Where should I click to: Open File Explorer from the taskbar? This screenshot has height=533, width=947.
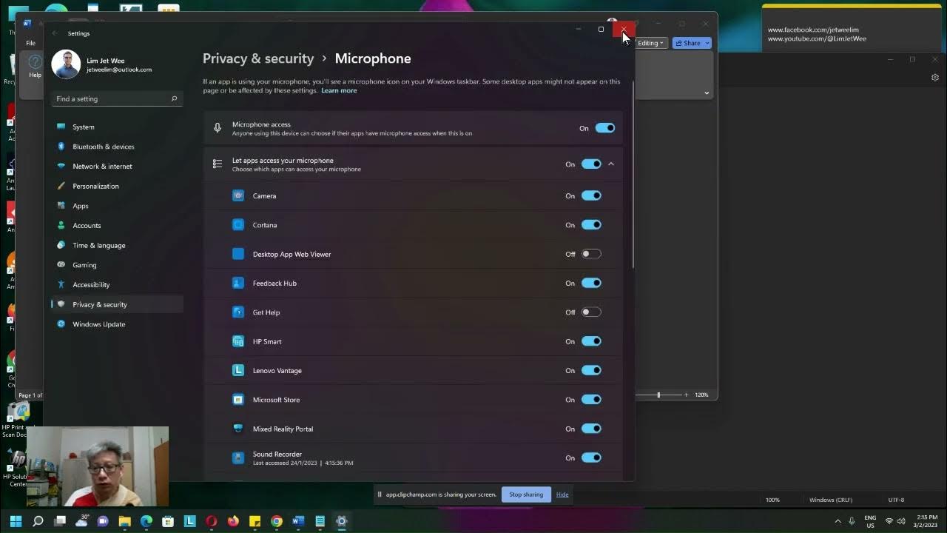click(x=125, y=521)
